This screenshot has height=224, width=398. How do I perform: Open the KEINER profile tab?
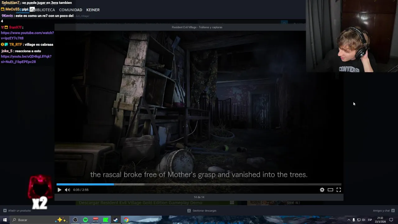93,10
